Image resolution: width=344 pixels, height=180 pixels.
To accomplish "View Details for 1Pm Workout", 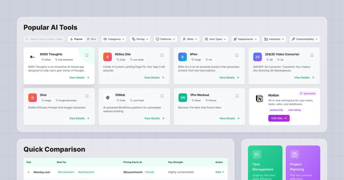I will click(230, 118).
